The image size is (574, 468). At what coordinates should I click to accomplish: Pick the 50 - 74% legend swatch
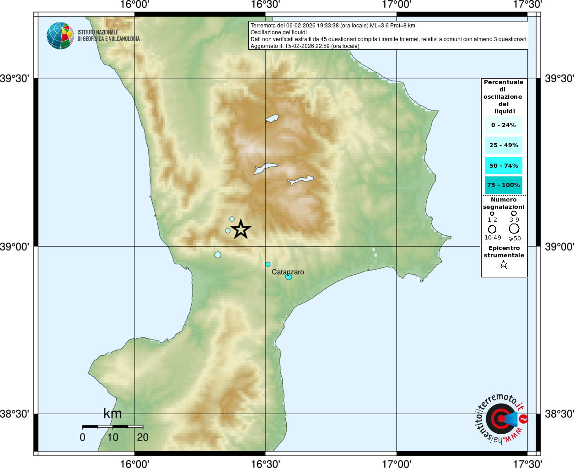(504, 165)
